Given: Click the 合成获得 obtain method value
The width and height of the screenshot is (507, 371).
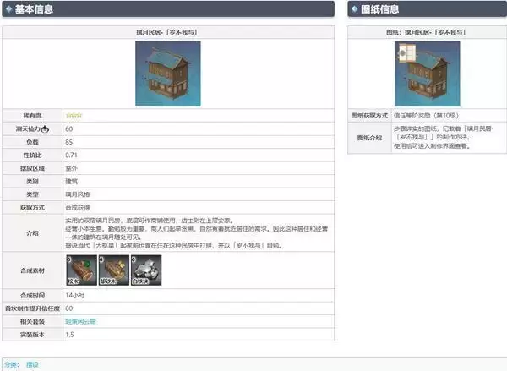Looking at the screenshot, I should [78, 207].
